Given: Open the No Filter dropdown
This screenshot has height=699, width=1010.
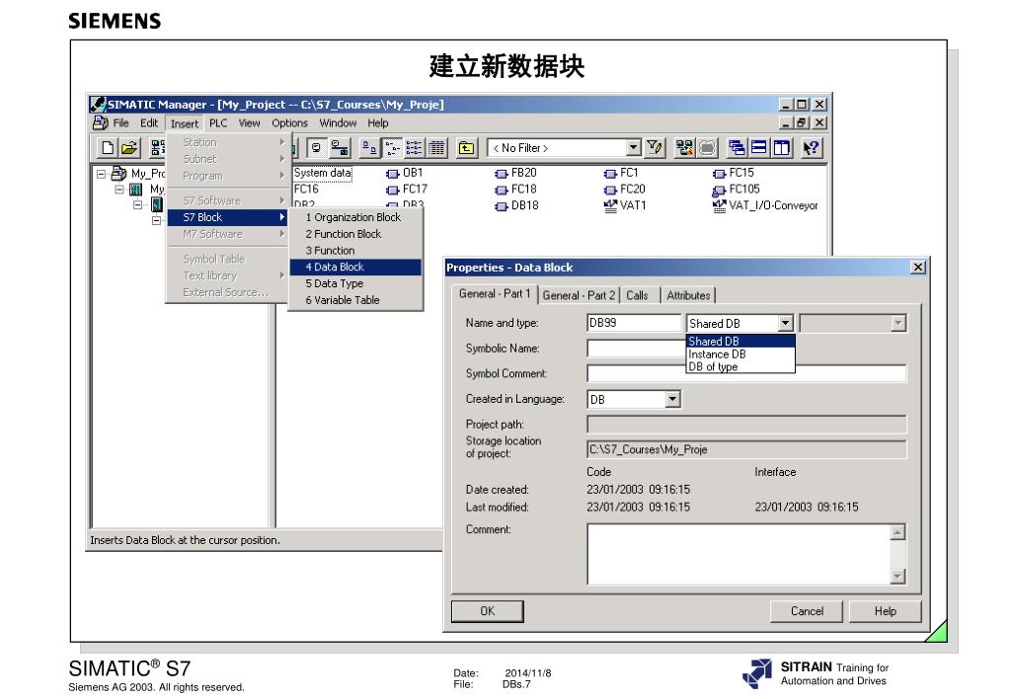Looking at the screenshot, I should (x=633, y=147).
